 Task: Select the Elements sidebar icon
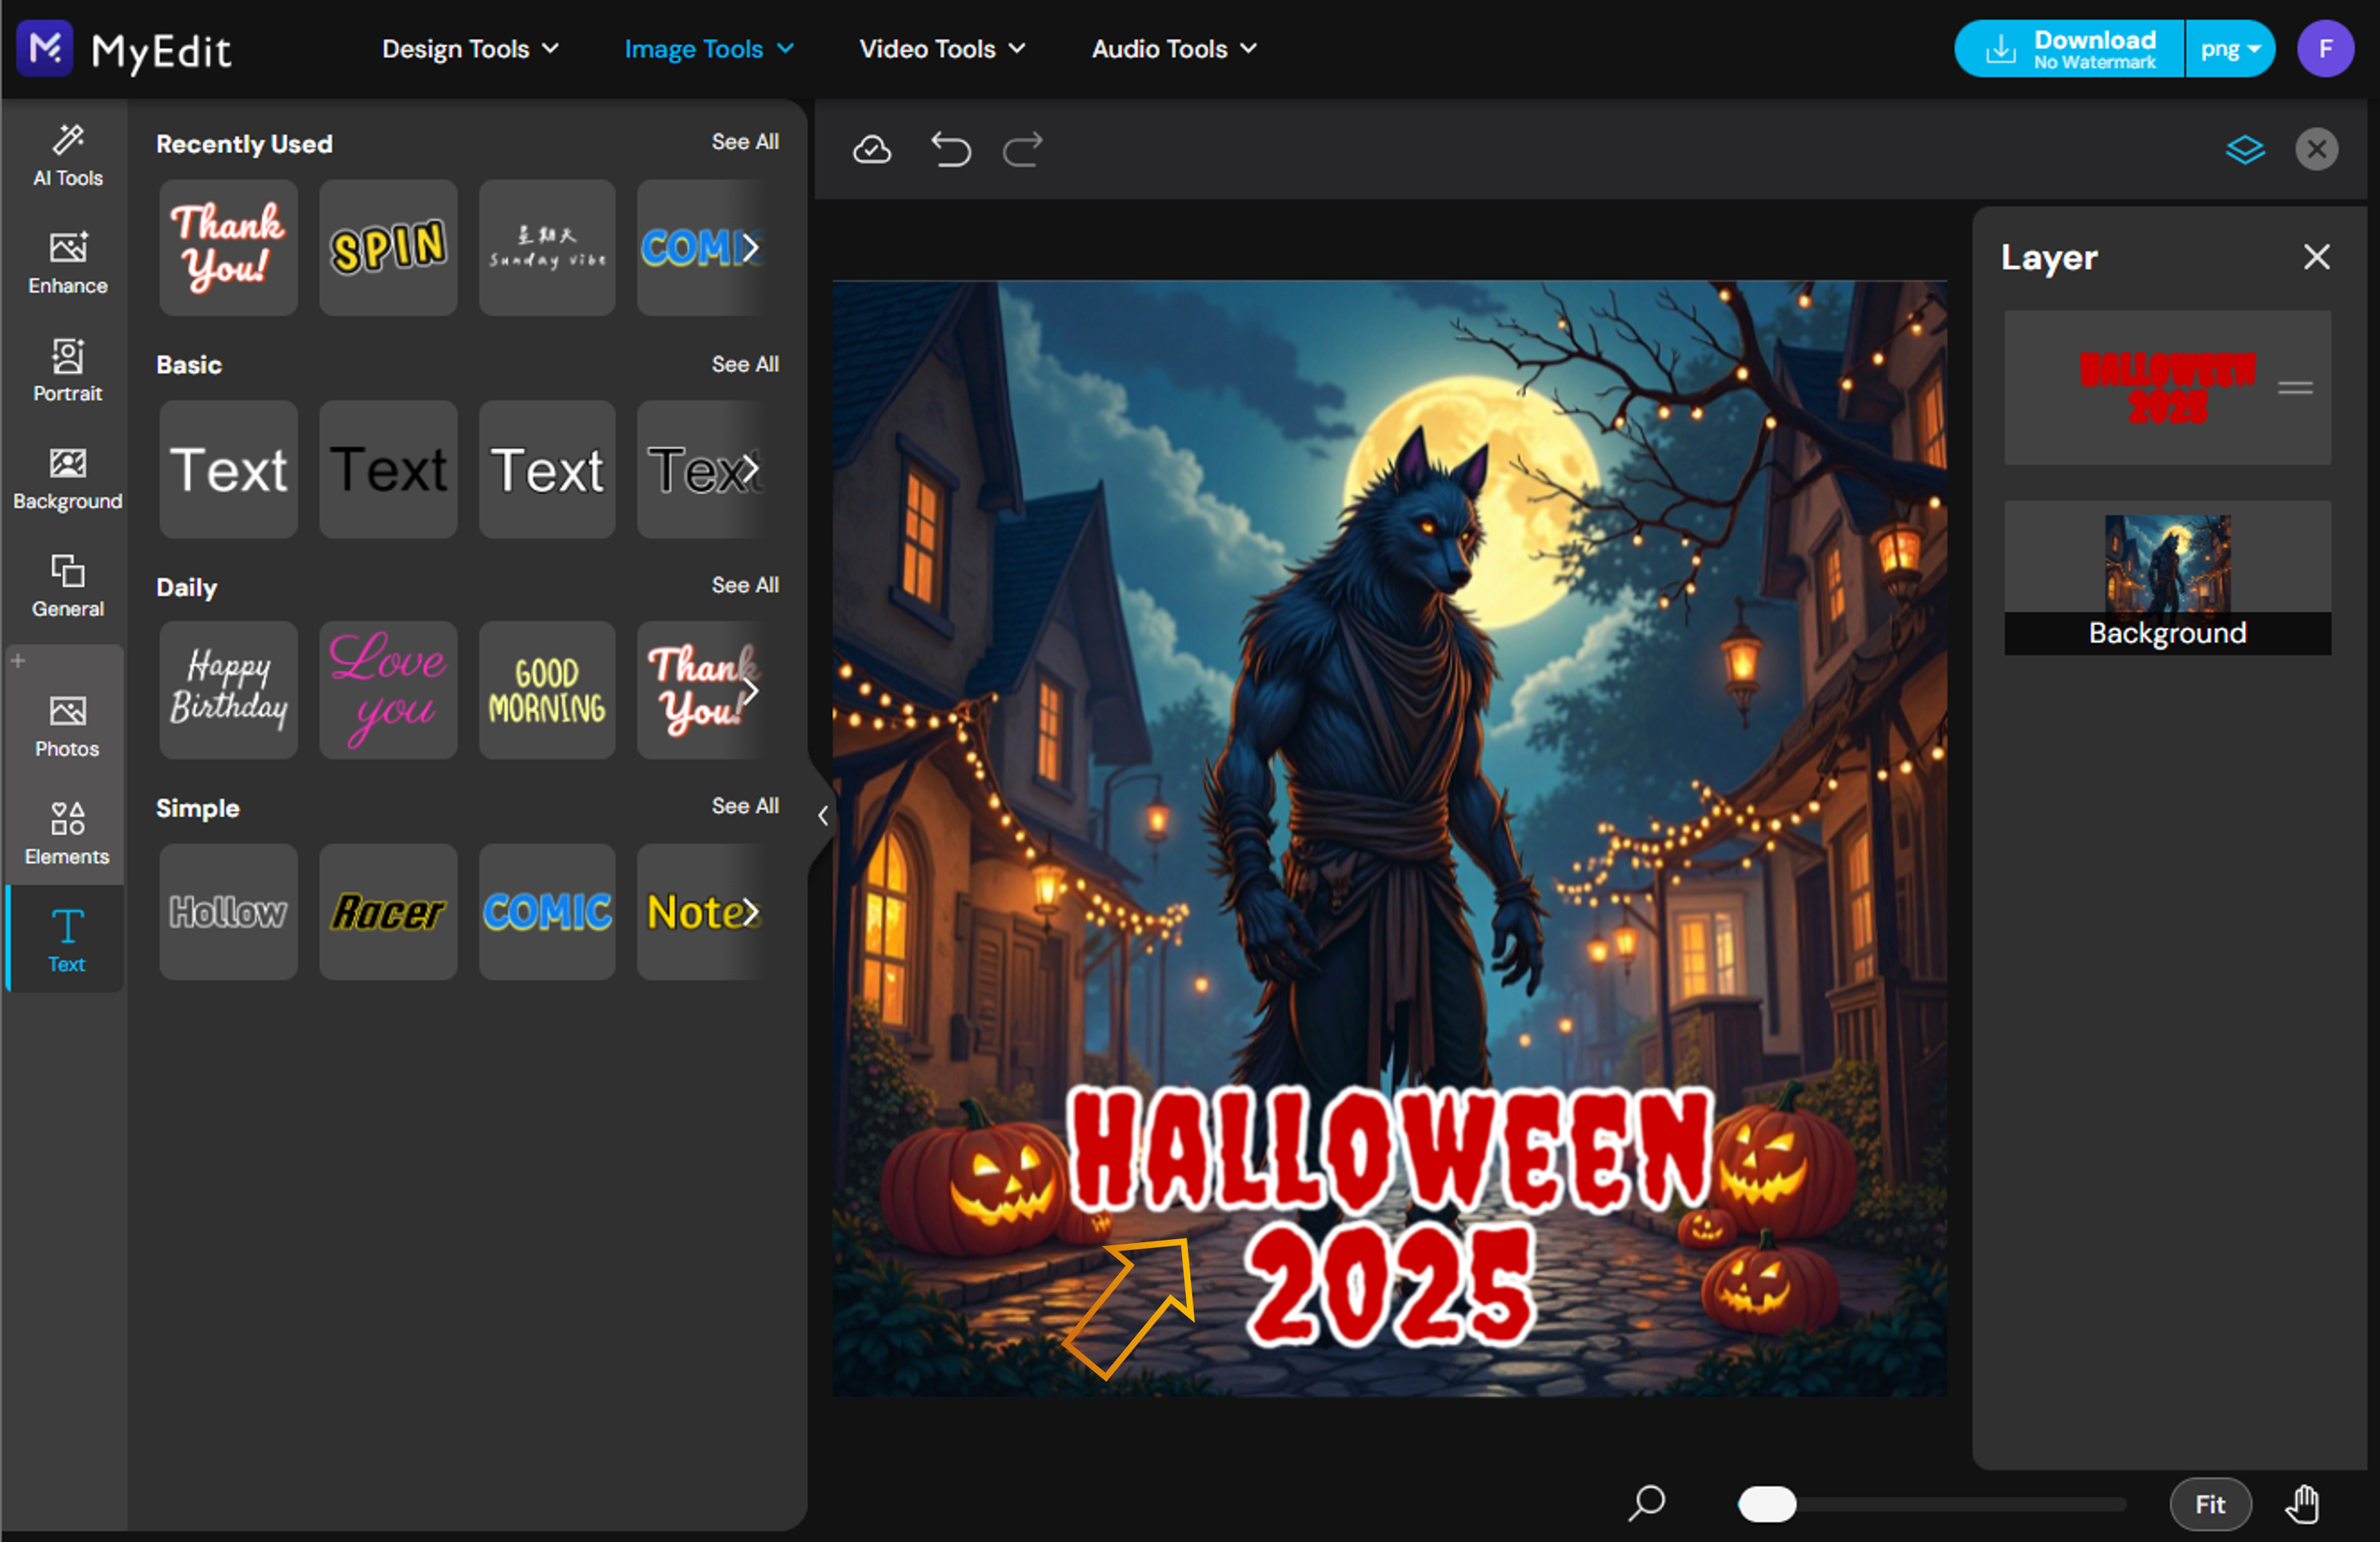coord(66,831)
